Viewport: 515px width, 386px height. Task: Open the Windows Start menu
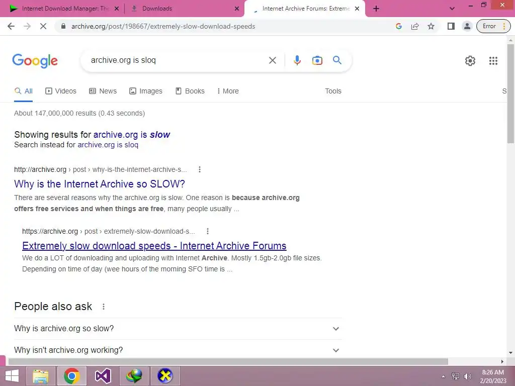coord(12,376)
